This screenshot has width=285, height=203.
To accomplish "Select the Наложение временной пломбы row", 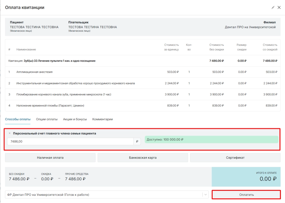I will click(143, 106).
